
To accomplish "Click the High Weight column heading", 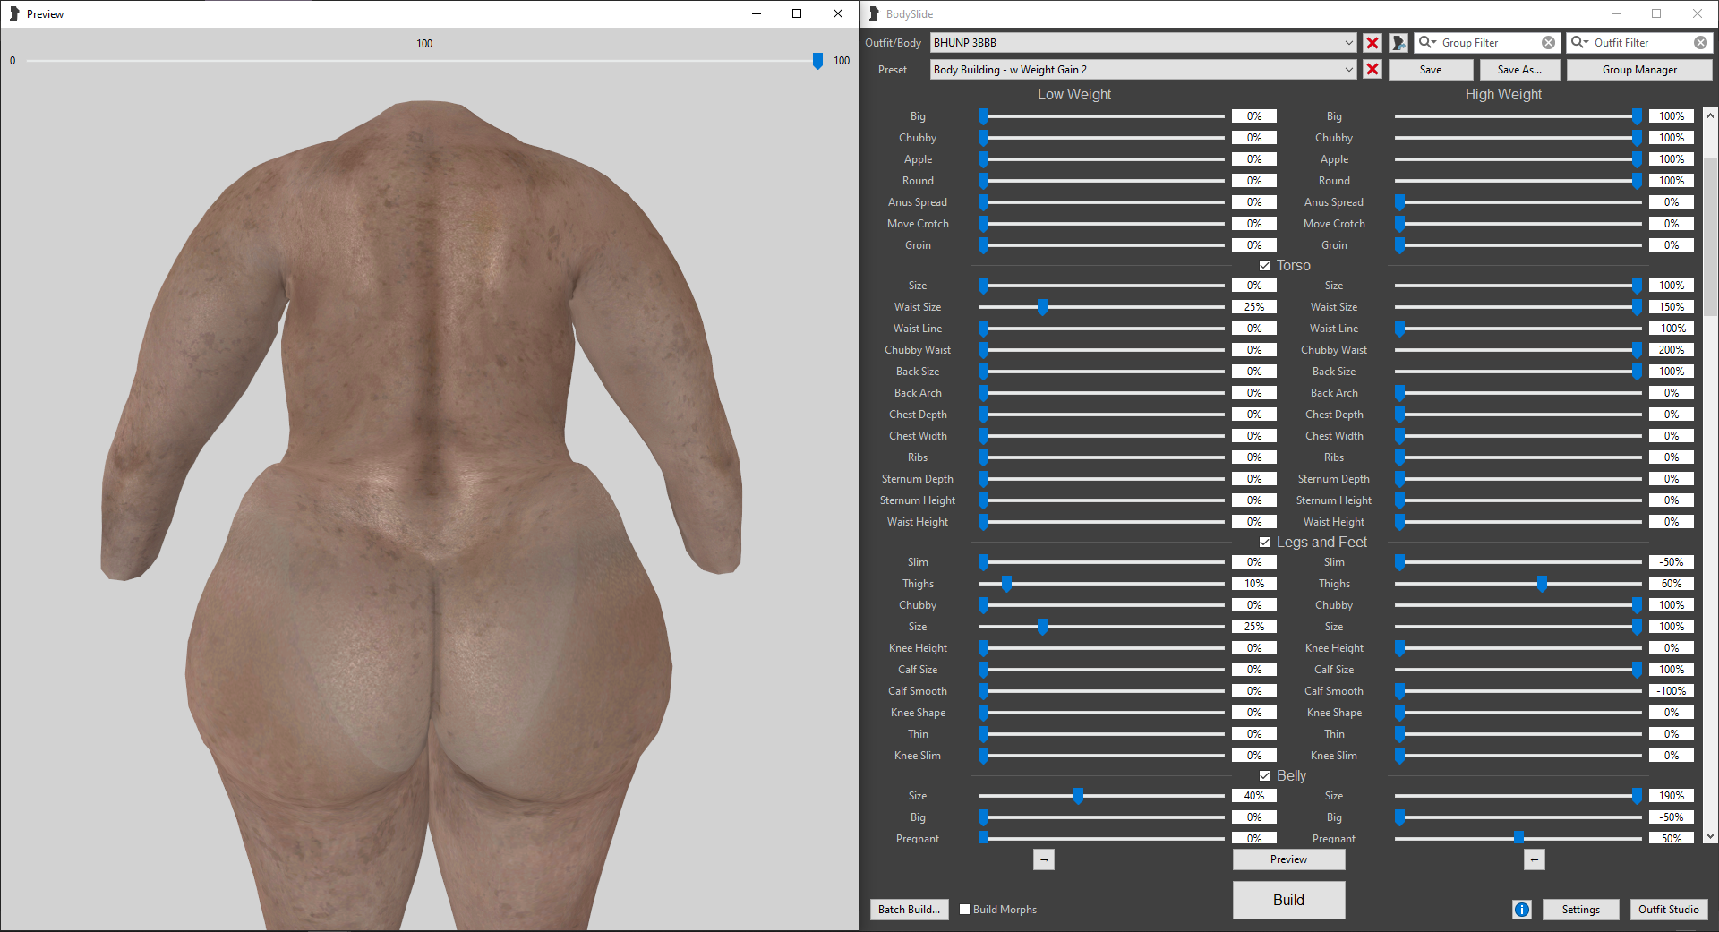I will 1503,95.
